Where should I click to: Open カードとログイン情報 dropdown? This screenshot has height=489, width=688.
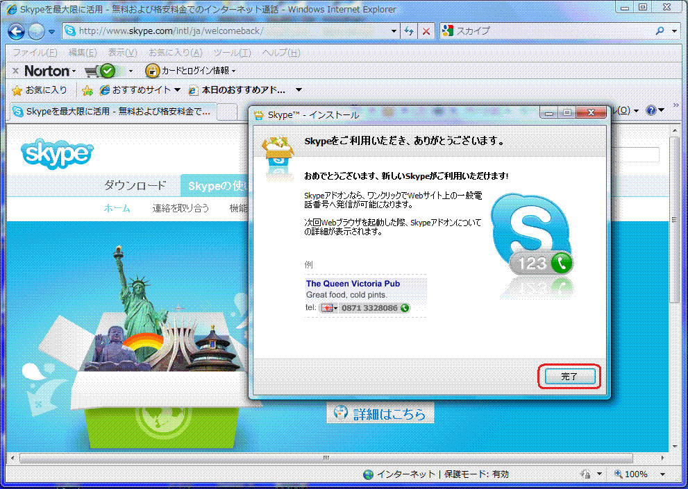199,71
